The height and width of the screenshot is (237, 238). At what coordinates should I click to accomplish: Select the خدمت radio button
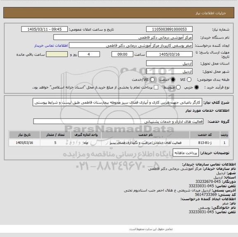173,79
